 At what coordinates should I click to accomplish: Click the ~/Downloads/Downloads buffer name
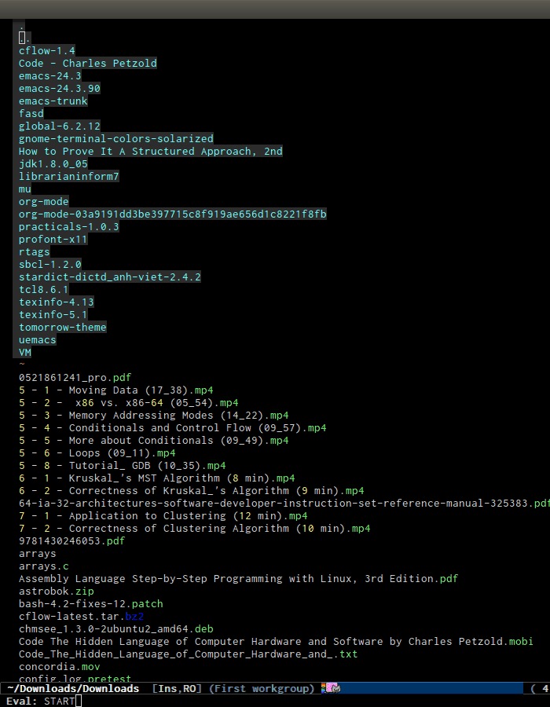(x=73, y=688)
